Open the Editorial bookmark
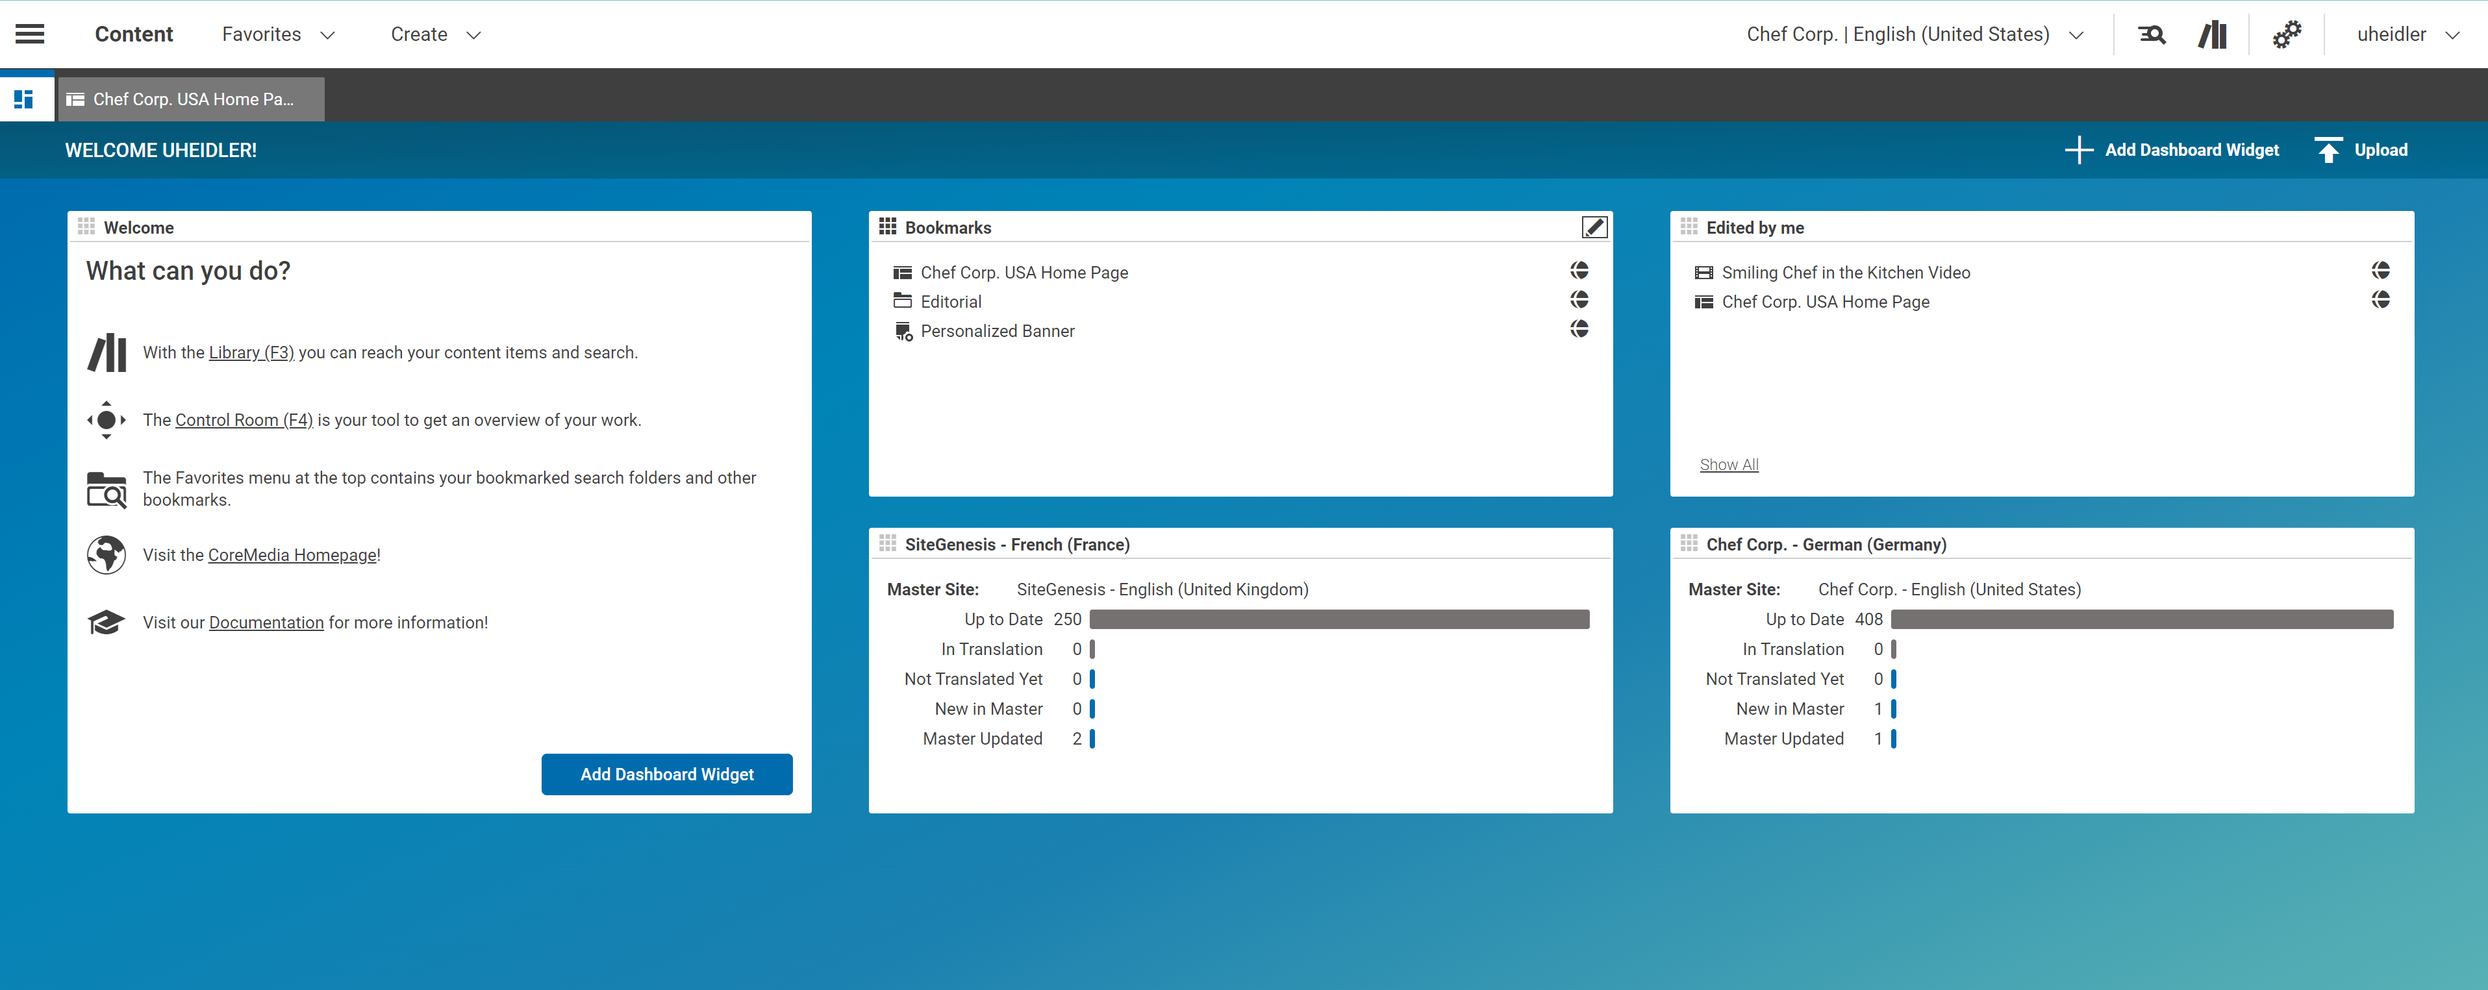The image size is (2488, 990). (950, 301)
